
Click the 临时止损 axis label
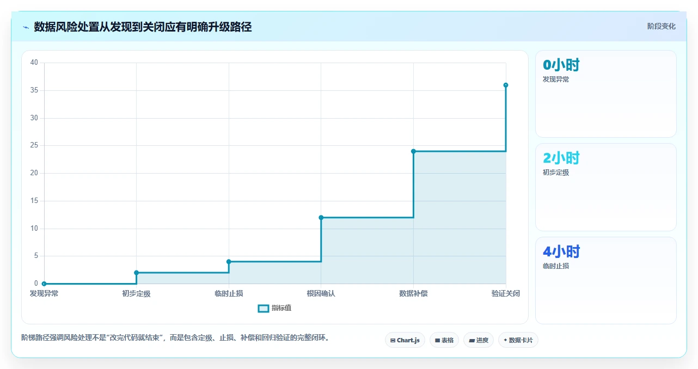[x=229, y=294]
